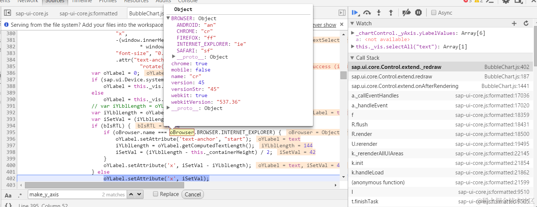537x207 pixels.
Task: Step into next function call
Action: (379, 12)
